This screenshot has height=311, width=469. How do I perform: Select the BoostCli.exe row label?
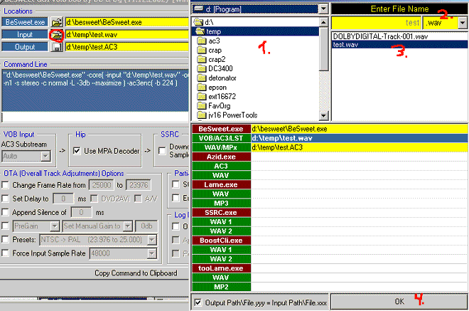pyautogui.click(x=221, y=241)
